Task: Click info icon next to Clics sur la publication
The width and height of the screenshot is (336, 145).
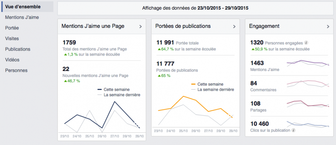Action: pos(293,130)
